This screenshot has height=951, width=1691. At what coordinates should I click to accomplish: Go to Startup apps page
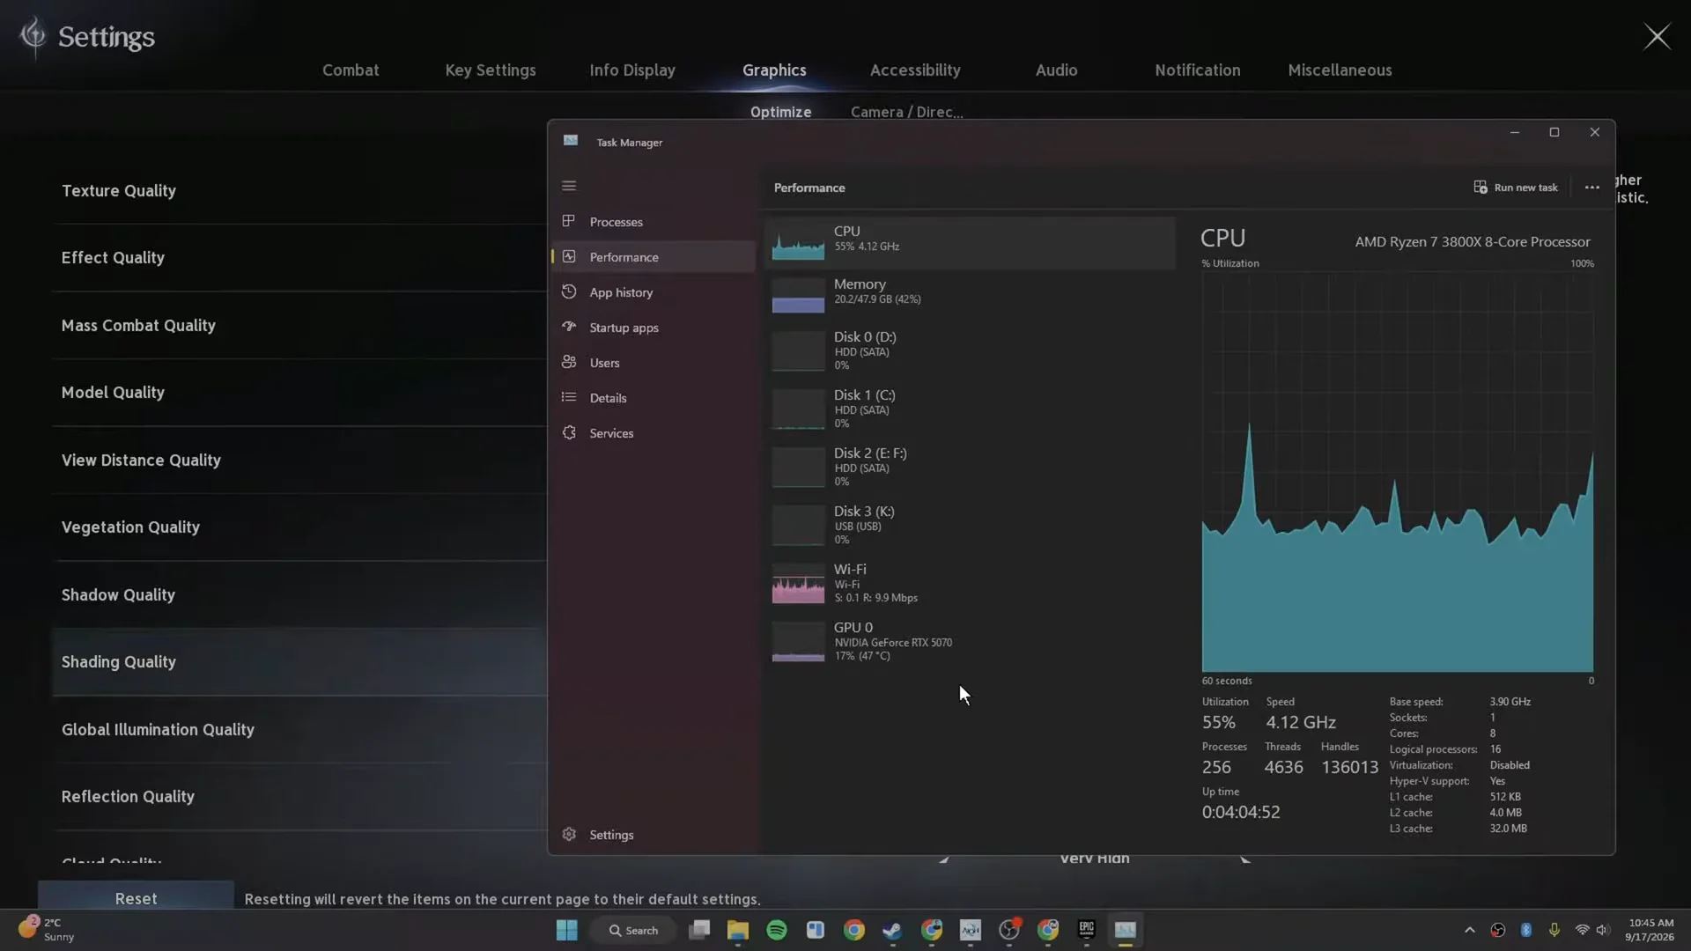(654, 328)
